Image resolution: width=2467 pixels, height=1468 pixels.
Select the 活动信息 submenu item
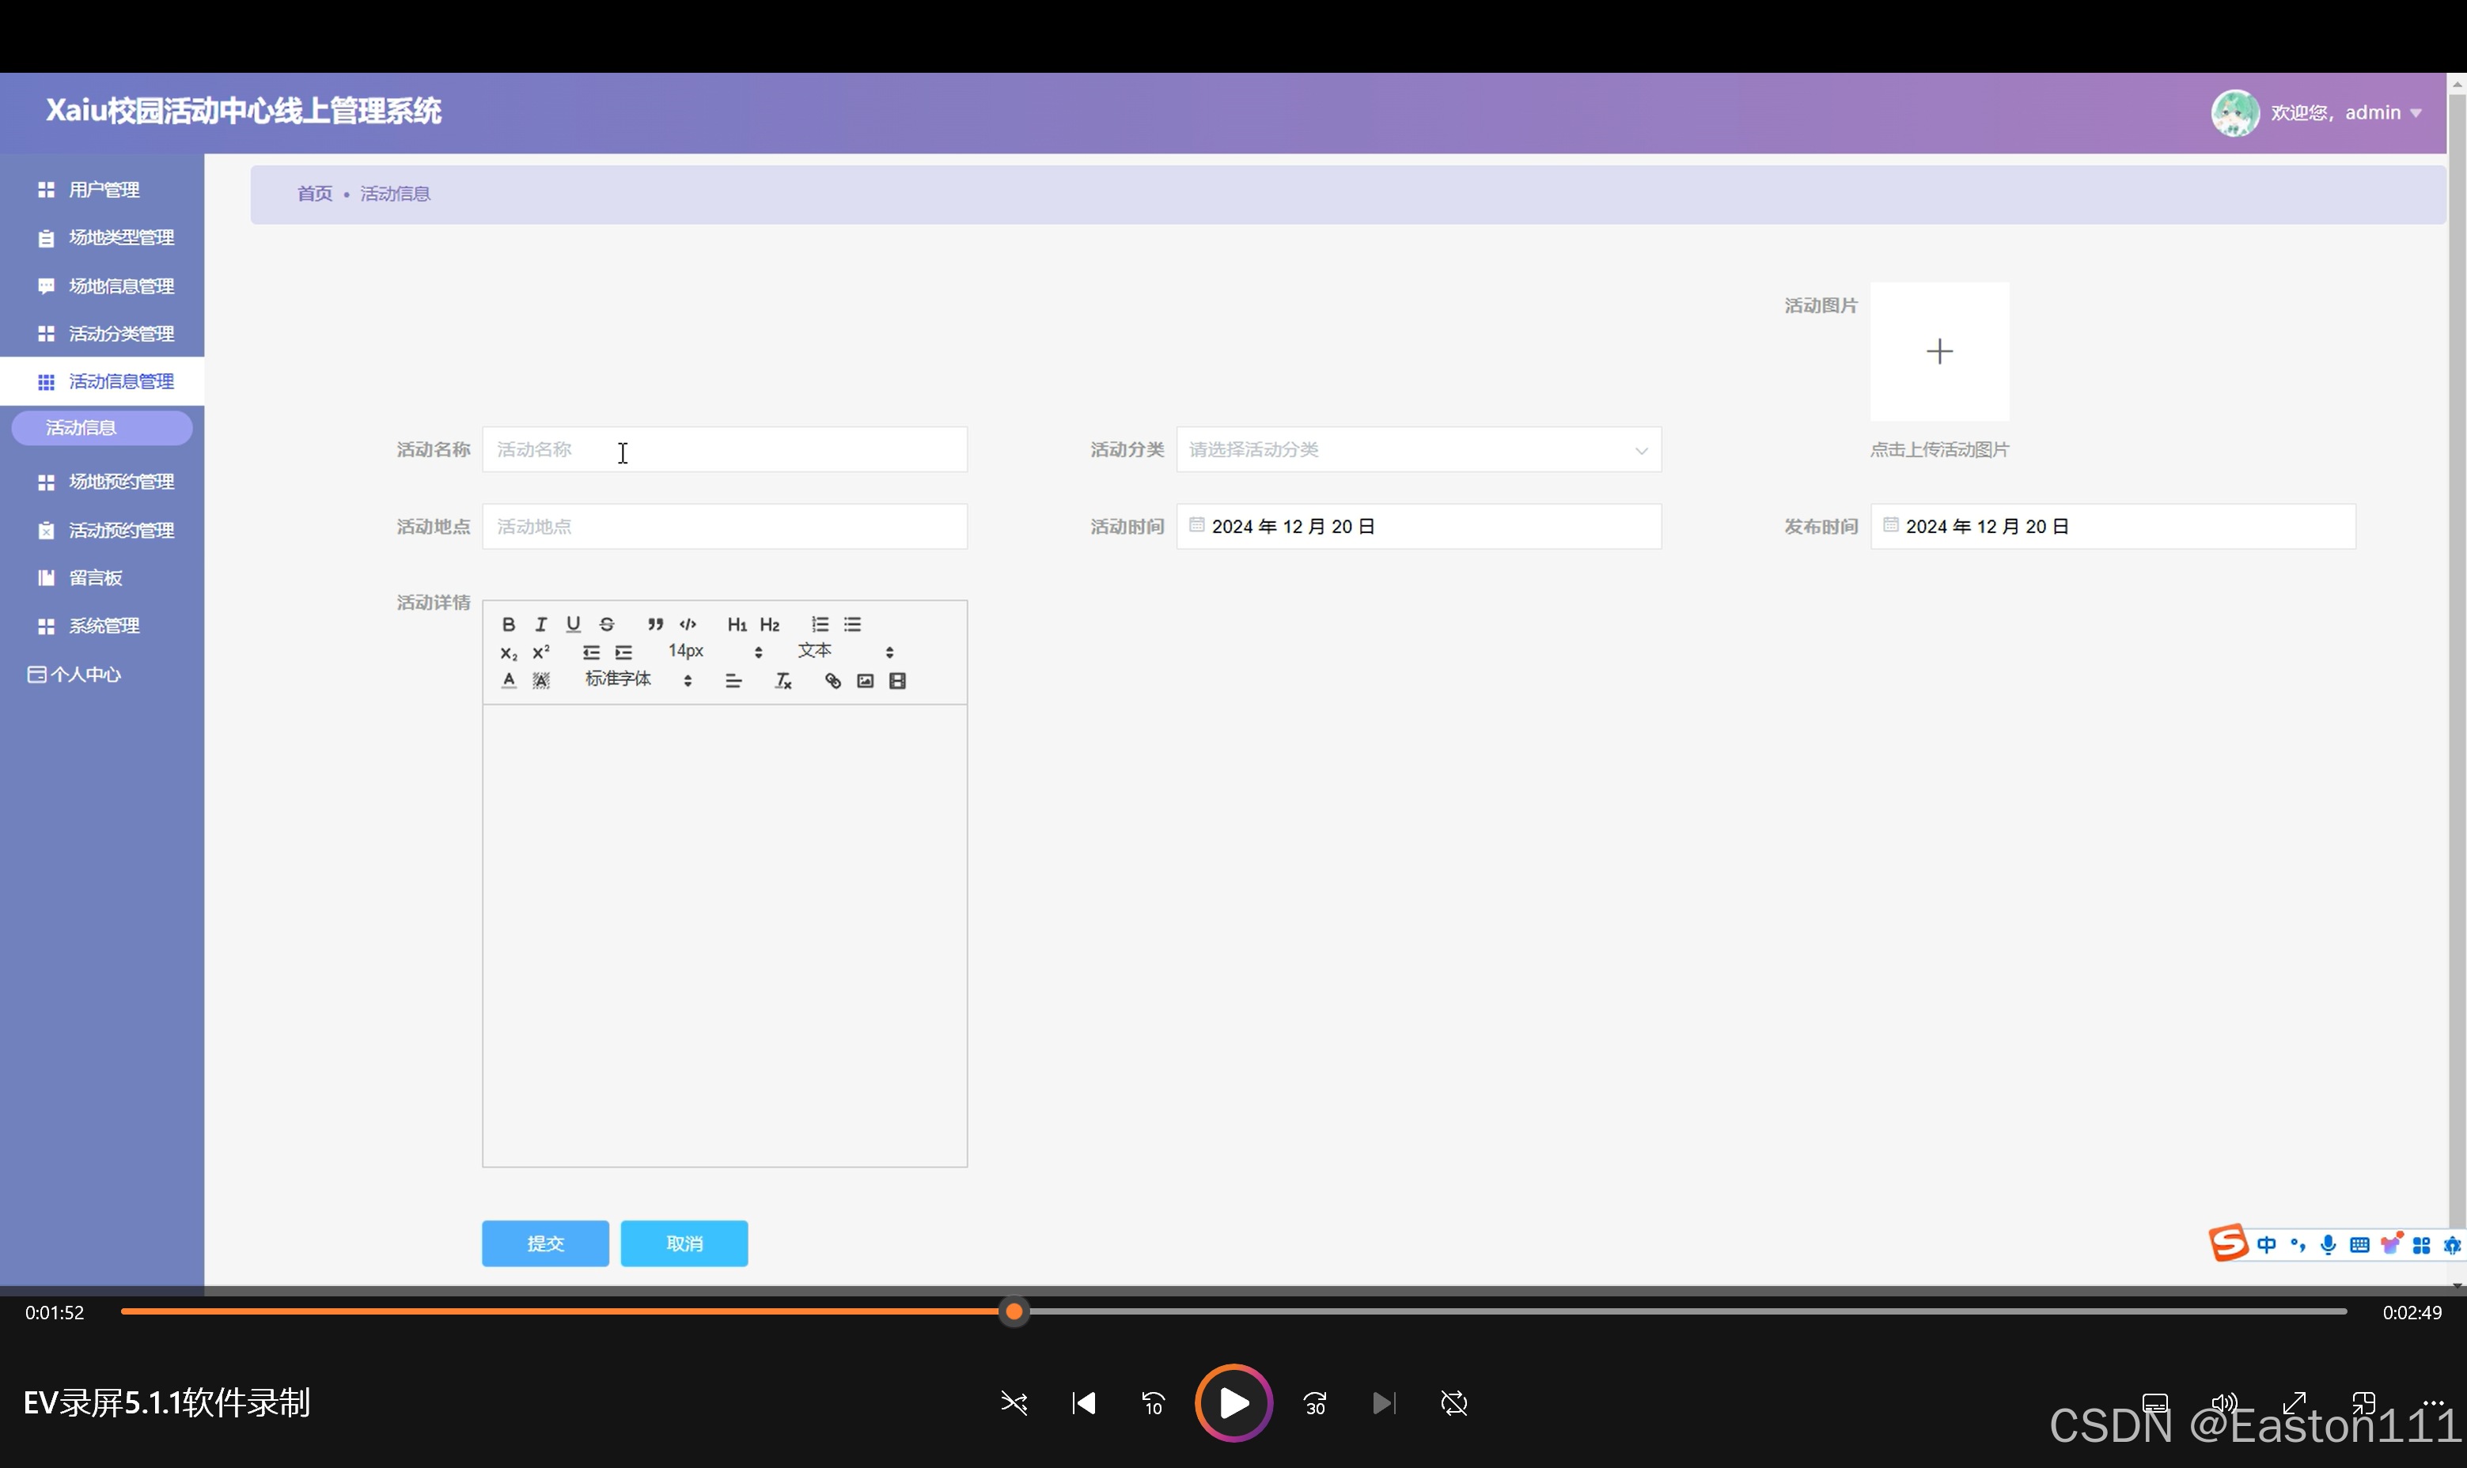coord(102,429)
